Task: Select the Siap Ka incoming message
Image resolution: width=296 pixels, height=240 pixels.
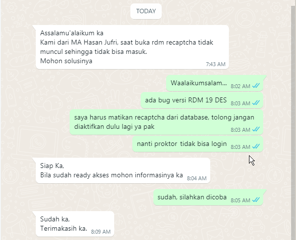Action: click(123, 170)
